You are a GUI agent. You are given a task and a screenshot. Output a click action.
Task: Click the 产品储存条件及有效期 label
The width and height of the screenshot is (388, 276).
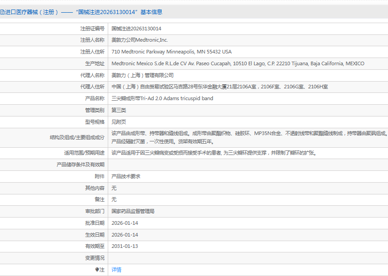[81, 165]
